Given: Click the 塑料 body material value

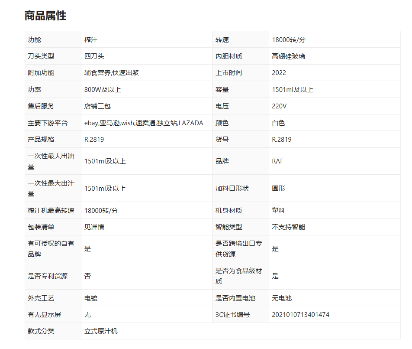Looking at the screenshot, I should (278, 211).
